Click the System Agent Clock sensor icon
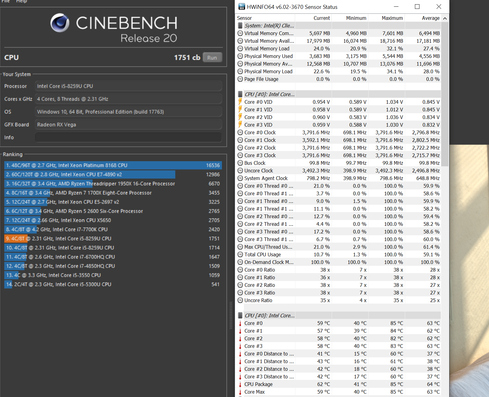This screenshot has width=489, height=397. (240, 178)
